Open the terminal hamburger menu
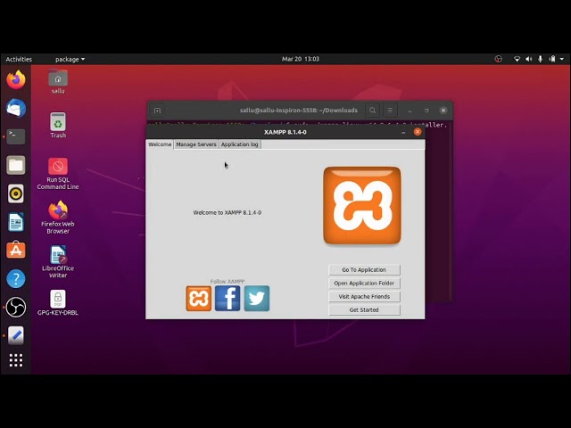571x428 pixels. click(390, 111)
